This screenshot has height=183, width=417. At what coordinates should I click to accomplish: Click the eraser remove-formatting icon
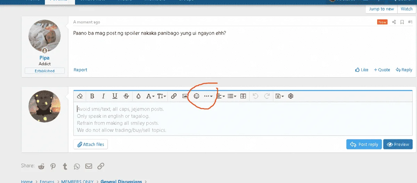pyautogui.click(x=80, y=96)
